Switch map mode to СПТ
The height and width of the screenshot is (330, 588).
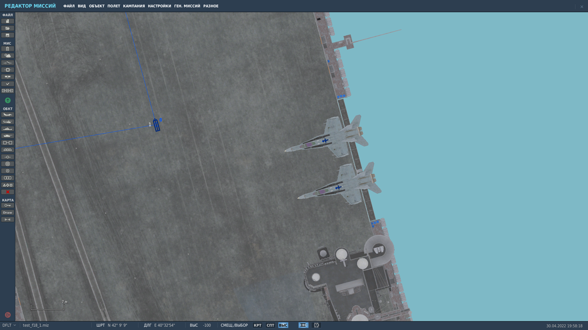click(x=270, y=325)
